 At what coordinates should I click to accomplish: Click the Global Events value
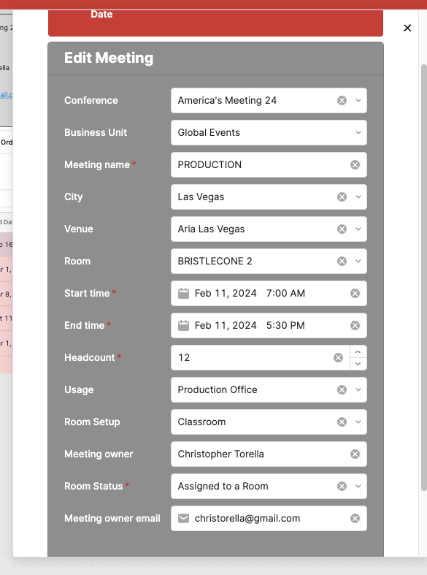pos(209,133)
